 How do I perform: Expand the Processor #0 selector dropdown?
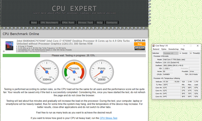click(x=171, y=53)
